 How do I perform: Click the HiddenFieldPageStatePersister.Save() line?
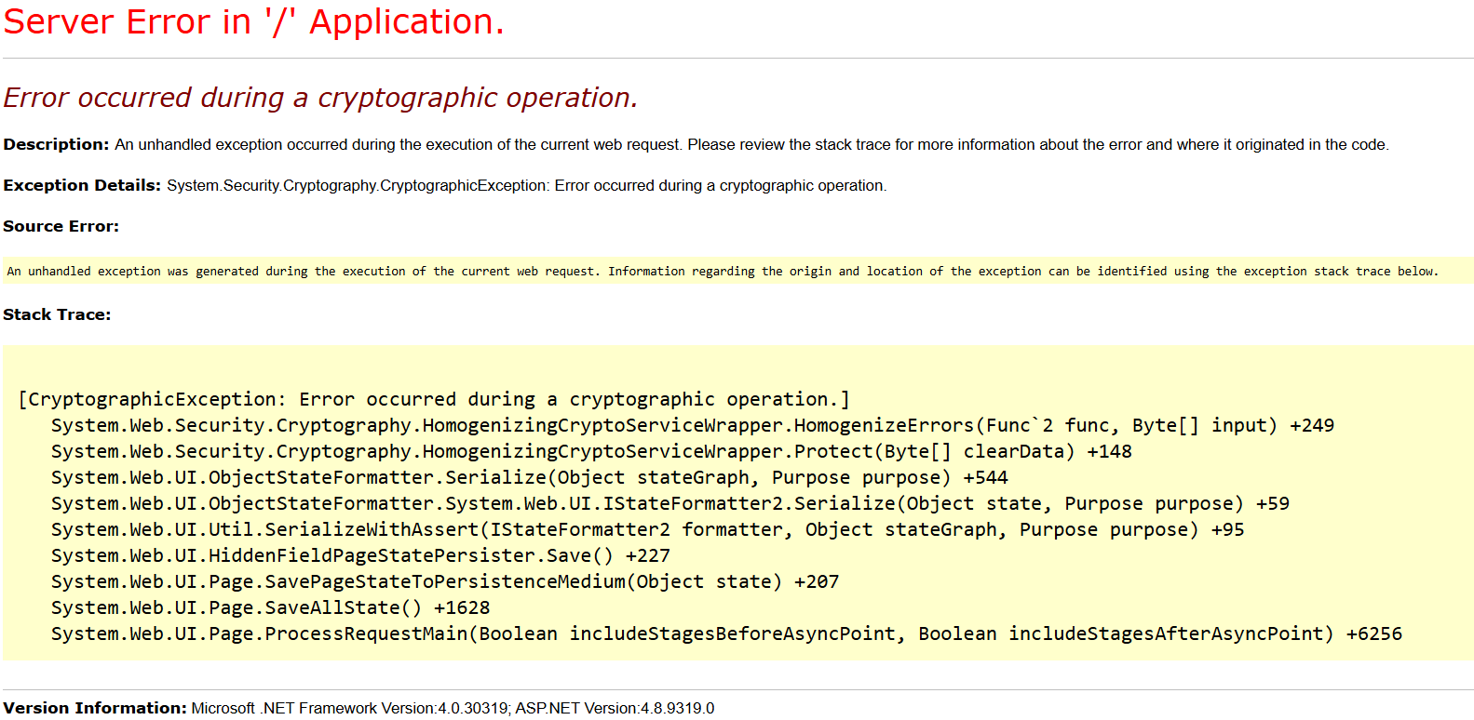(x=360, y=555)
